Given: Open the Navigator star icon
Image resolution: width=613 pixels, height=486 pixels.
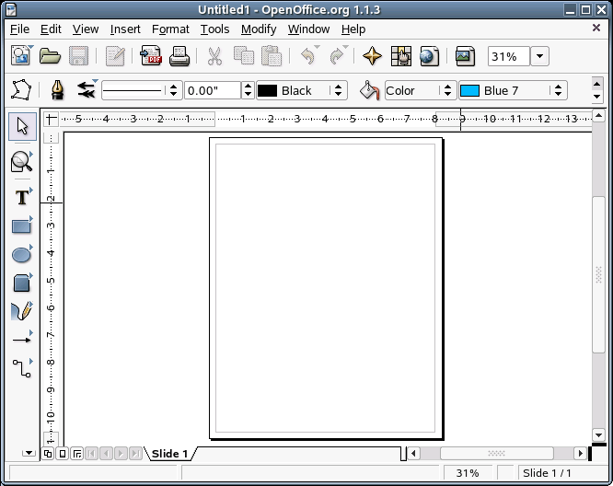Looking at the screenshot, I should point(372,56).
